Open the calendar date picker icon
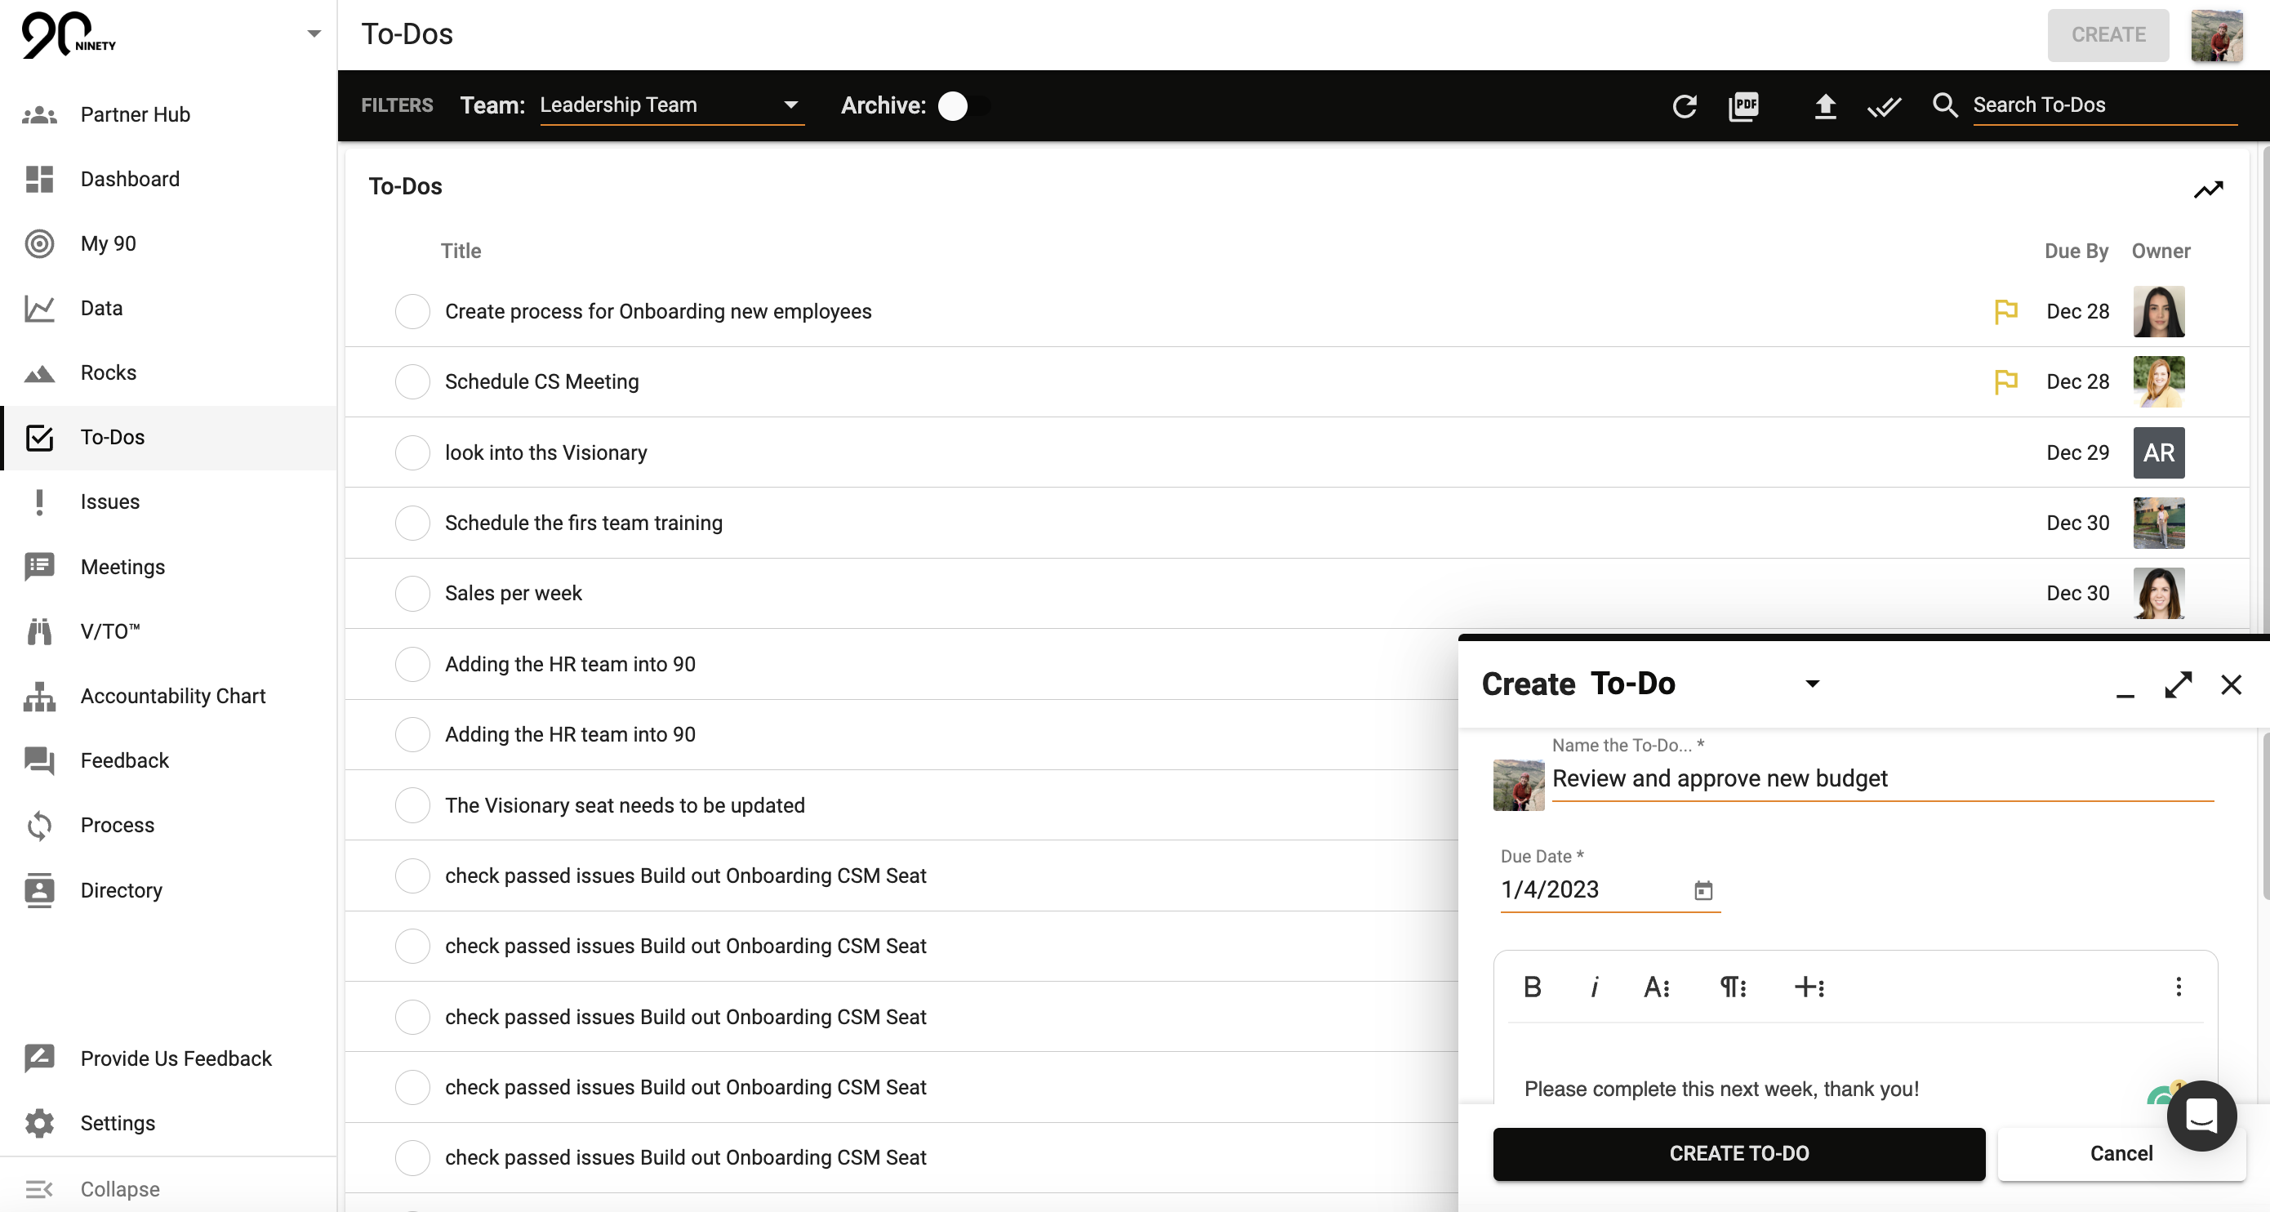 coord(1702,890)
